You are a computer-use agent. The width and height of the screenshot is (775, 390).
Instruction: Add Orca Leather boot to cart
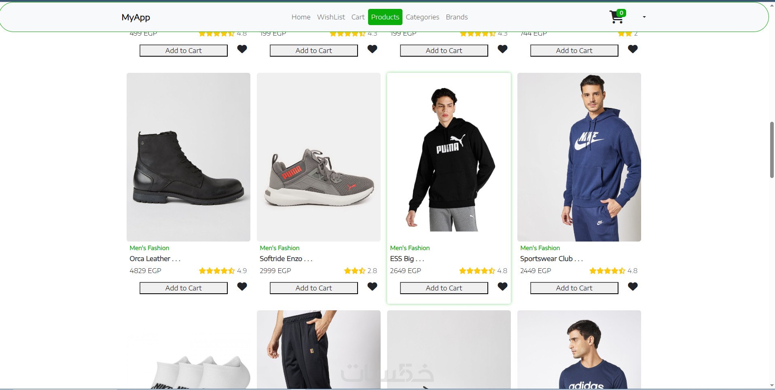(184, 288)
